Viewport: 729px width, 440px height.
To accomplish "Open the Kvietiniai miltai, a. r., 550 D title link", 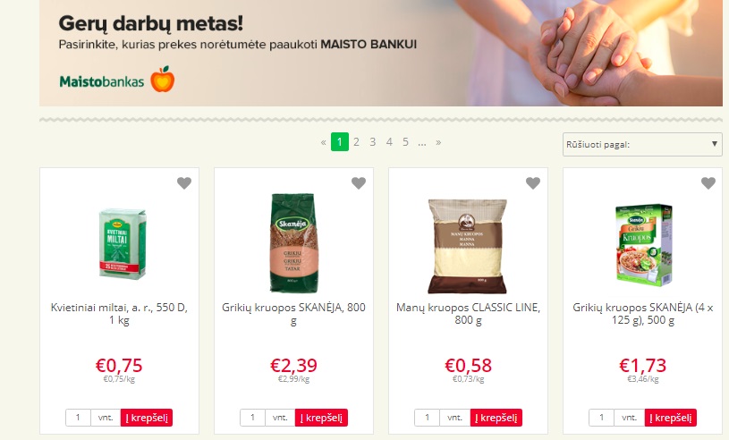I will 119,314.
